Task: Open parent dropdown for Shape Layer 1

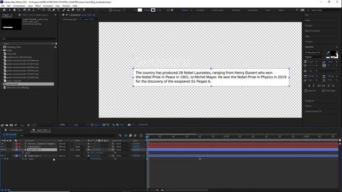Action: 122,156
